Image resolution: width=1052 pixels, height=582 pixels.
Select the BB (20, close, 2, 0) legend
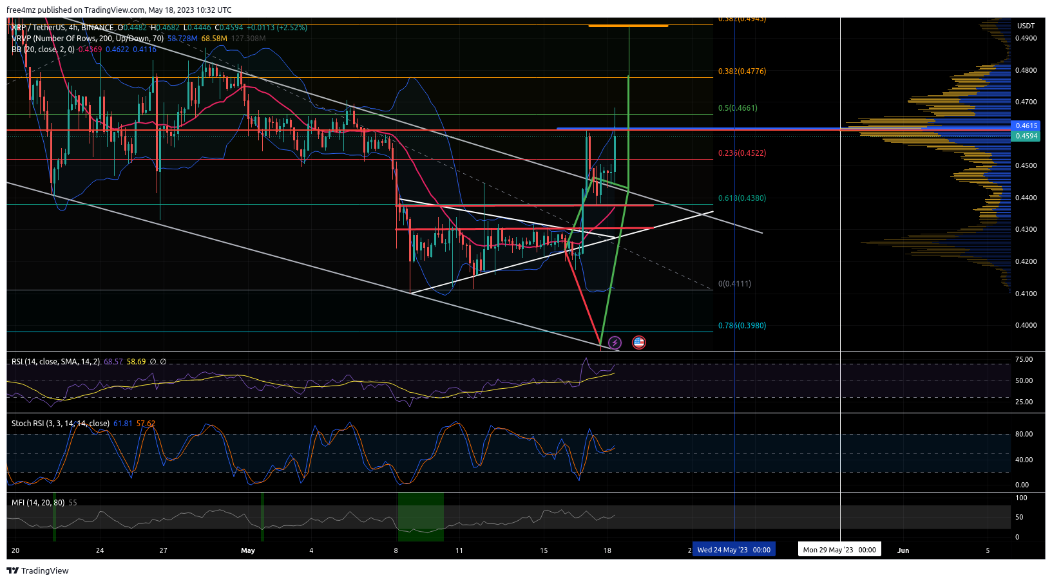(43, 50)
